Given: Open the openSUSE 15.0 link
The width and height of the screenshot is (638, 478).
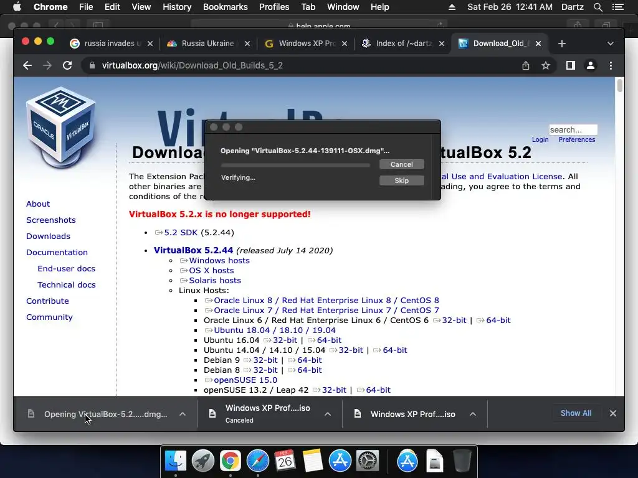Looking at the screenshot, I should tap(245, 380).
